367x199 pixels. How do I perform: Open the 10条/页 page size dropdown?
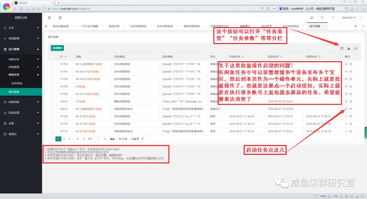[137, 139]
